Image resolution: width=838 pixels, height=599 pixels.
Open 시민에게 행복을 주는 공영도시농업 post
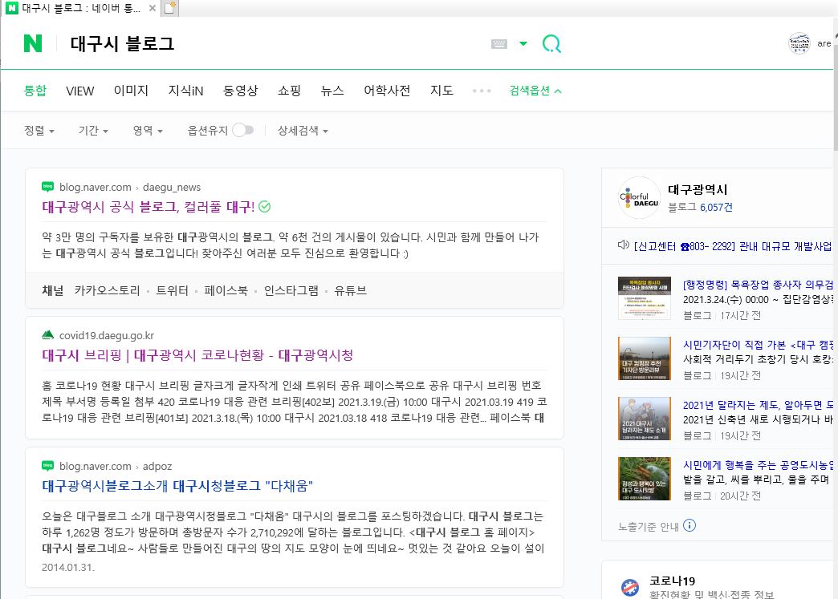coord(758,465)
